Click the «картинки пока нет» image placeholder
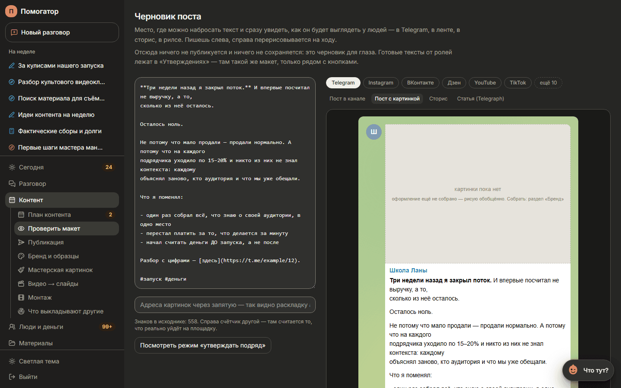This screenshot has height=388, width=621. coord(478,194)
